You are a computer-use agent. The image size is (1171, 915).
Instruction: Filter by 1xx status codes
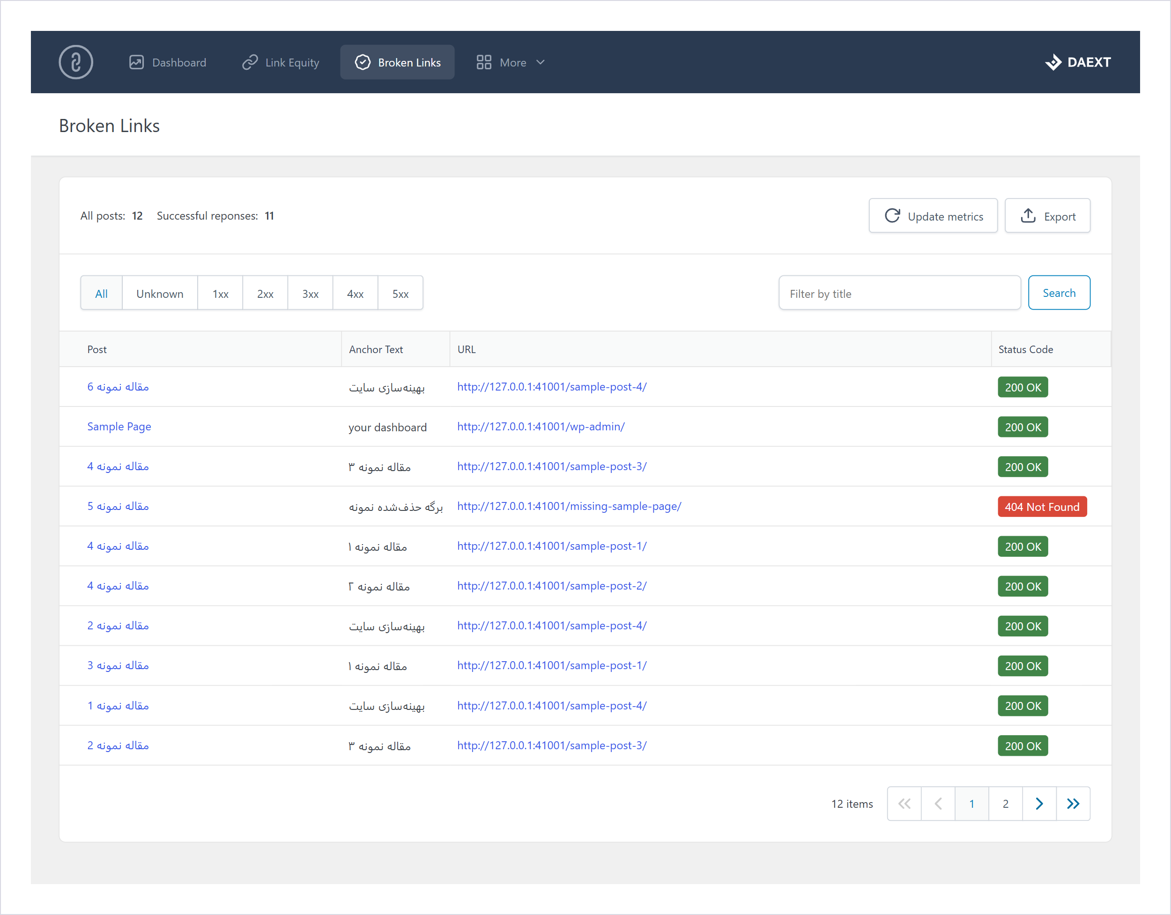pos(220,293)
